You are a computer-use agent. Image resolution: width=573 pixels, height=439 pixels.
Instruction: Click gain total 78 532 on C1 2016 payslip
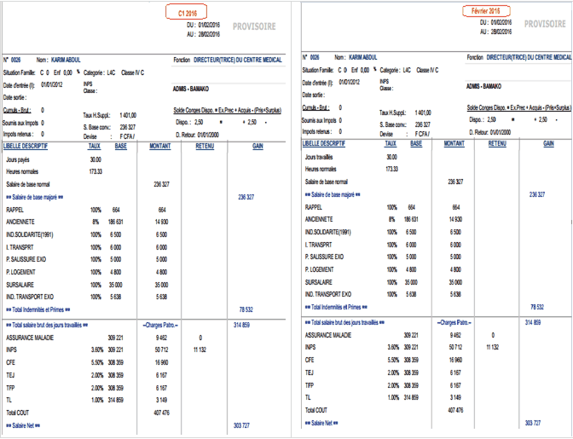click(246, 309)
